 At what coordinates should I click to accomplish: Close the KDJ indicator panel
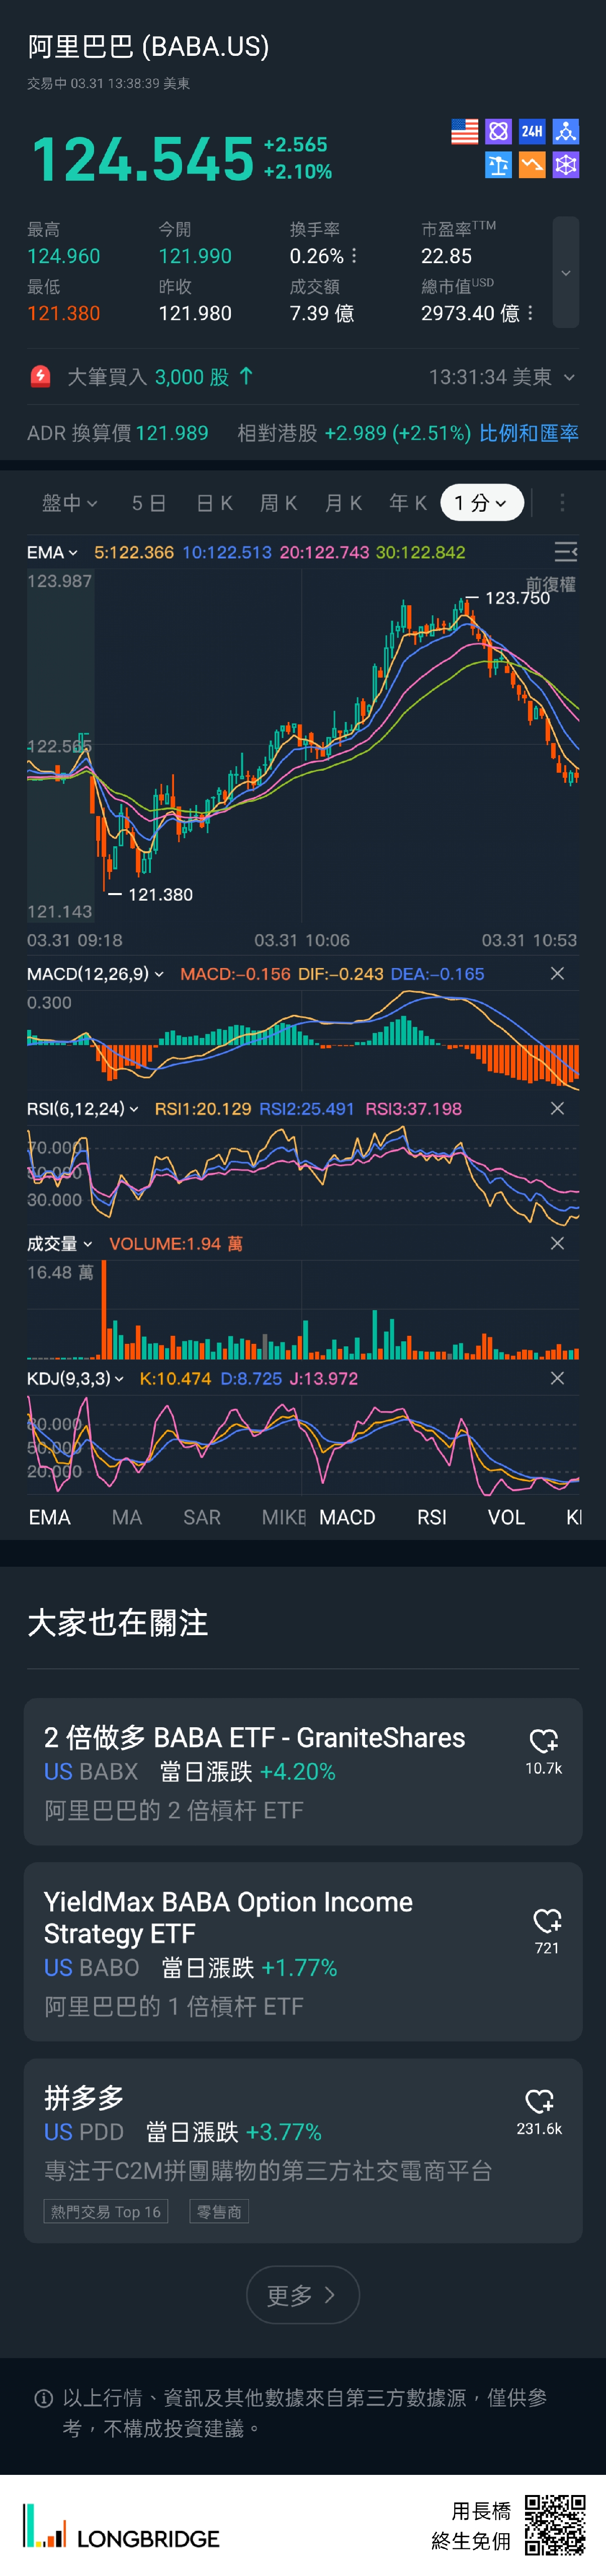tap(557, 1378)
